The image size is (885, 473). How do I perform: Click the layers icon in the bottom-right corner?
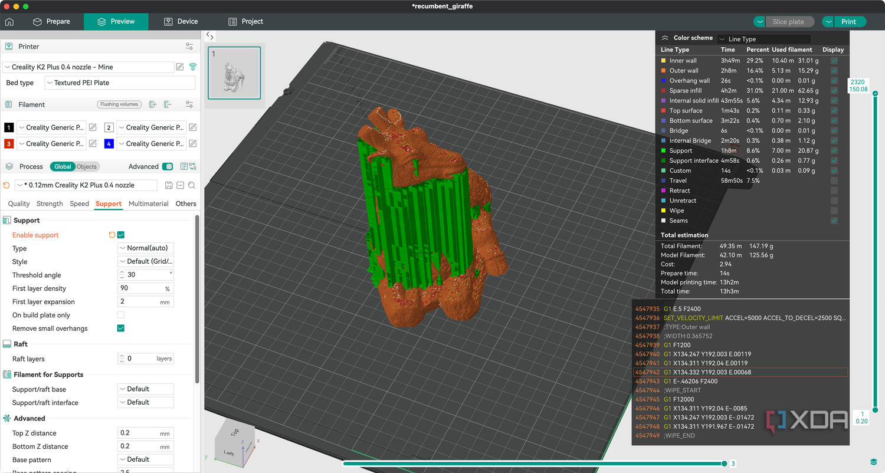coord(874,461)
